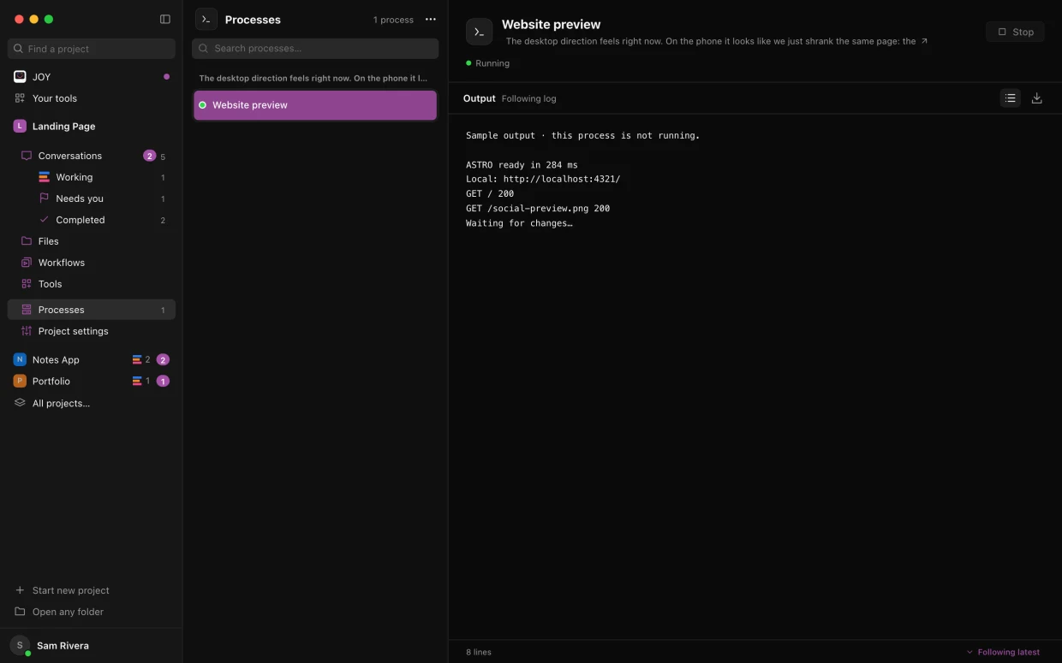Switch to Notes App project
The image size is (1062, 663).
pyautogui.click(x=92, y=359)
